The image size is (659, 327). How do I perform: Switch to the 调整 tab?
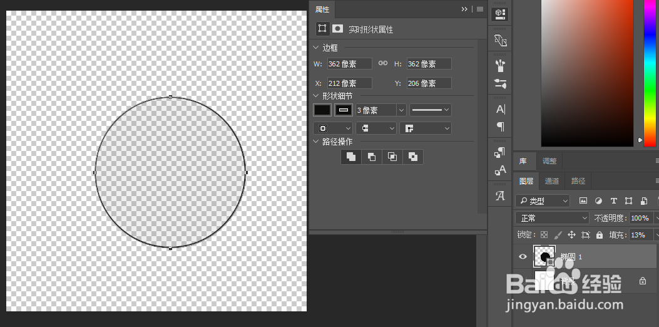pyautogui.click(x=549, y=161)
